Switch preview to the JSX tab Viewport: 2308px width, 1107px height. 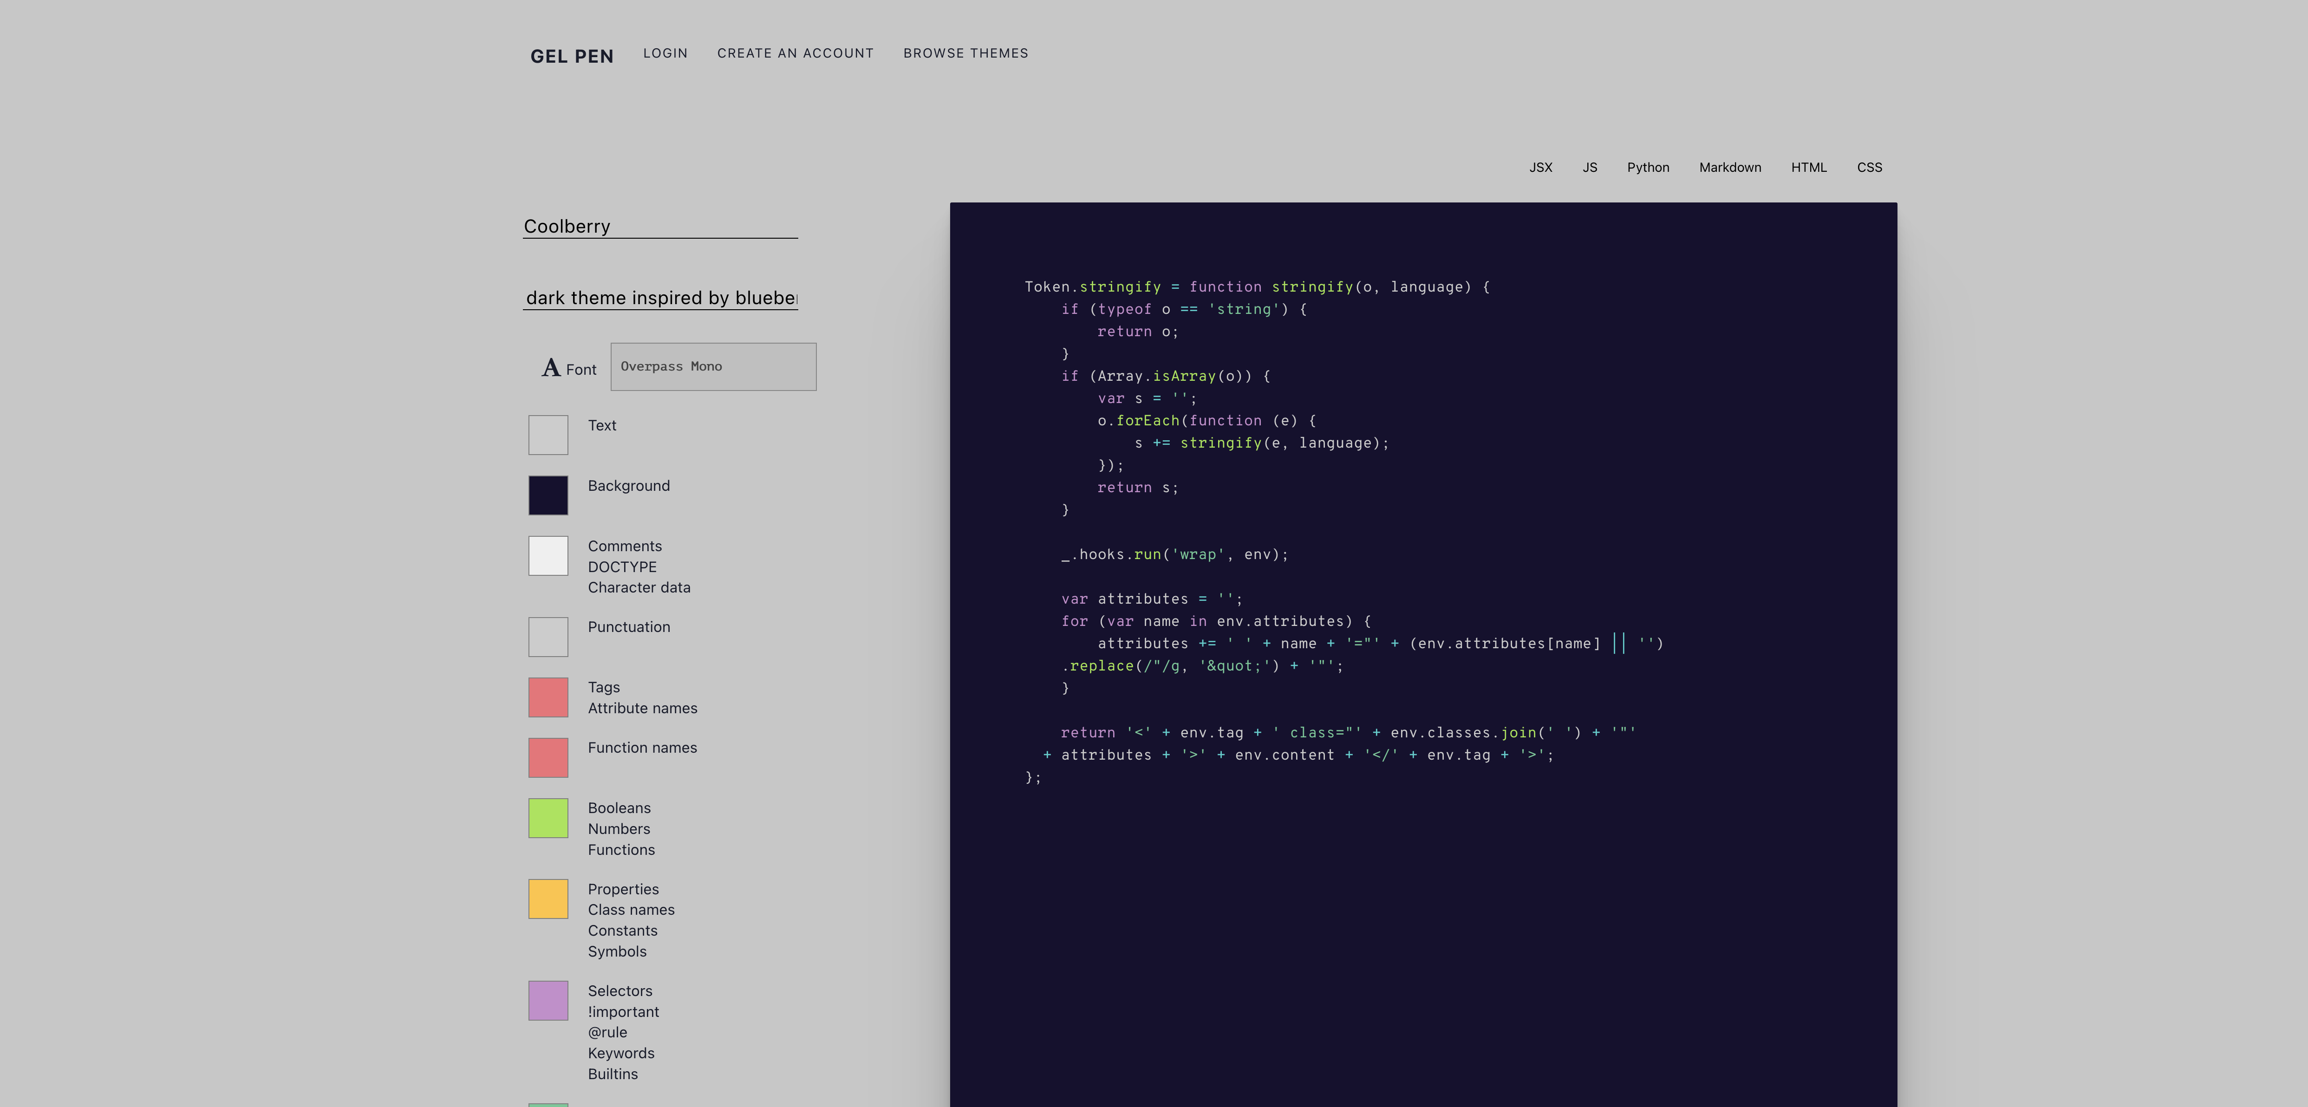point(1540,168)
